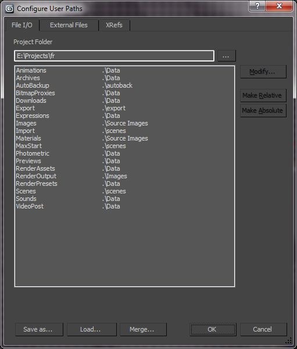Select the Images path row

tap(124, 123)
